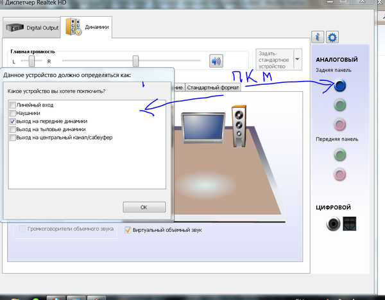This screenshot has width=385, height=300.
Task: Mute sound with the speaker volume icon
Action: (216, 61)
